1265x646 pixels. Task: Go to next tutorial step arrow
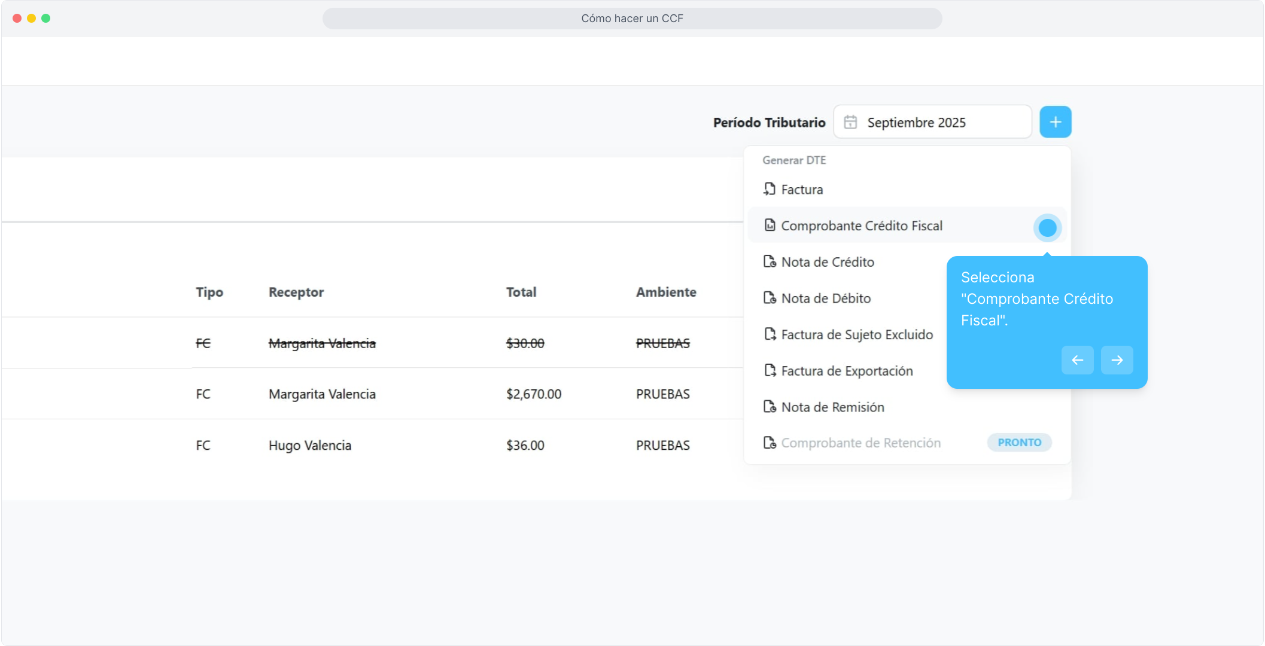pos(1117,360)
